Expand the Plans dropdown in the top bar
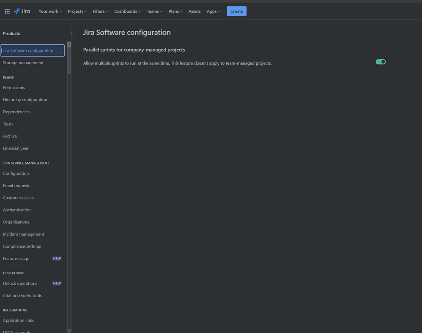 (175, 11)
